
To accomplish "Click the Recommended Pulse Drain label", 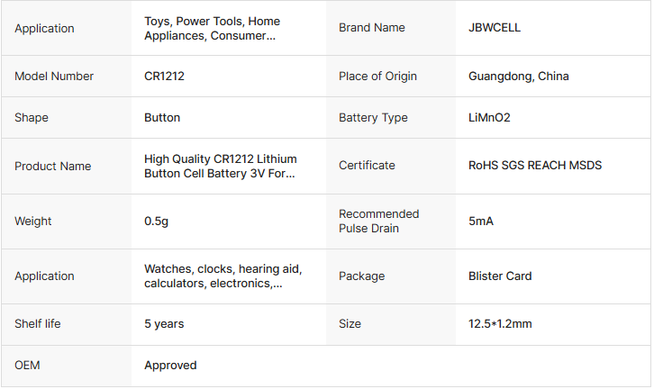I will point(378,222).
